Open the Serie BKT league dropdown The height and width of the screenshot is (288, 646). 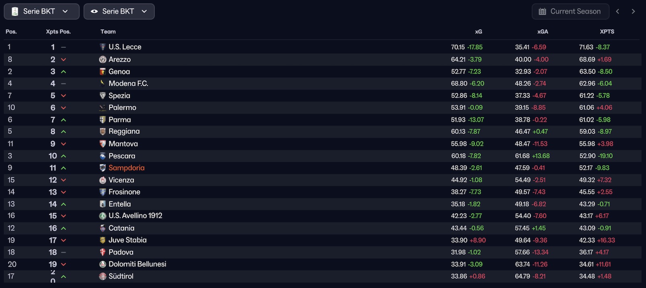click(41, 12)
